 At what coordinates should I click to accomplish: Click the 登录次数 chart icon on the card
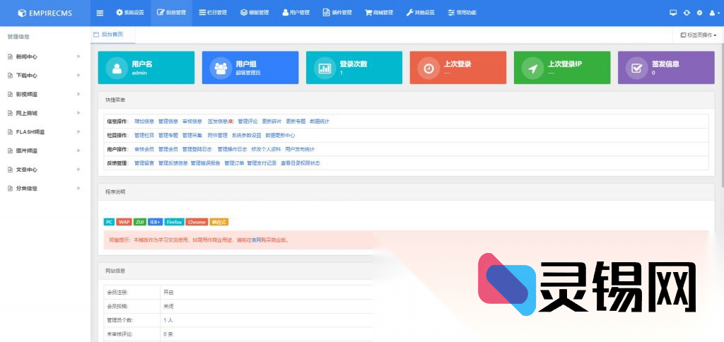325,68
